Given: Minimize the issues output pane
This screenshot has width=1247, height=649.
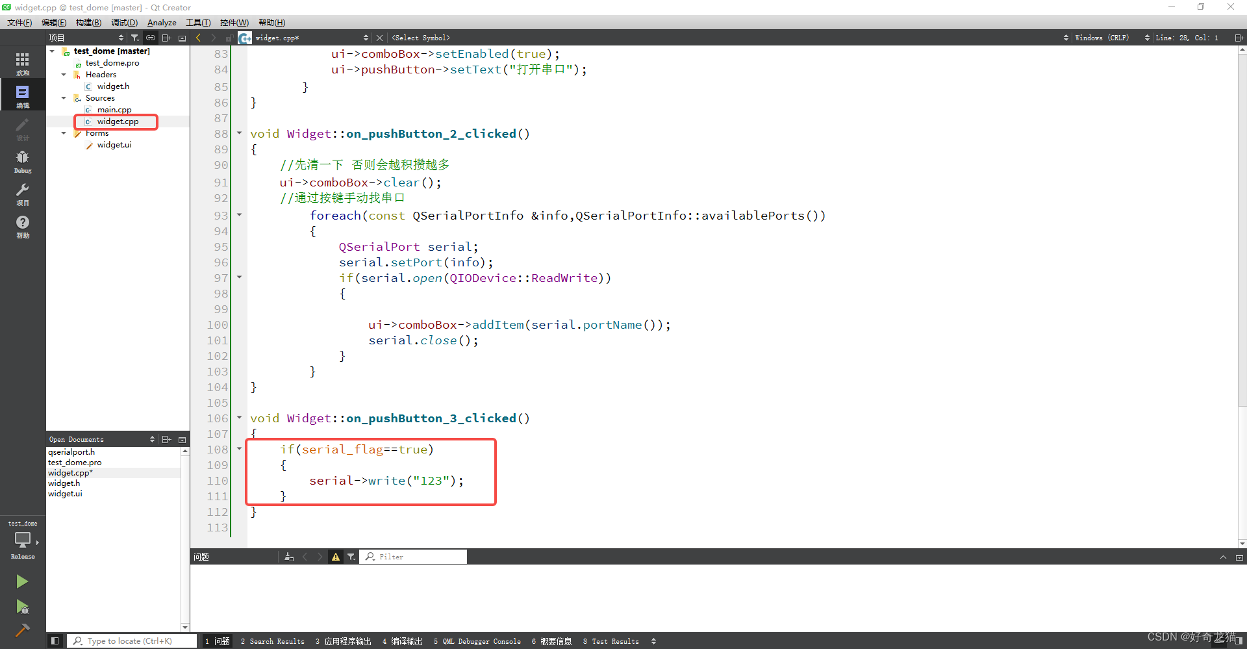Looking at the screenshot, I should coord(1239,557).
